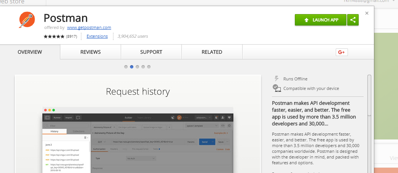The width and height of the screenshot is (398, 173).
Task: Select the first screenshot carousel dot
Action: coord(126,67)
